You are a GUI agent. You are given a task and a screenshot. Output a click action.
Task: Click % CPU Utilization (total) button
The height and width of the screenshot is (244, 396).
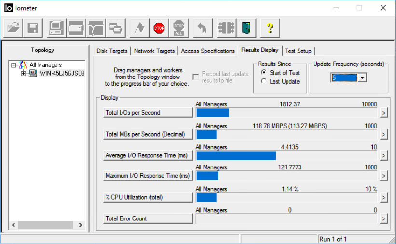click(148, 197)
